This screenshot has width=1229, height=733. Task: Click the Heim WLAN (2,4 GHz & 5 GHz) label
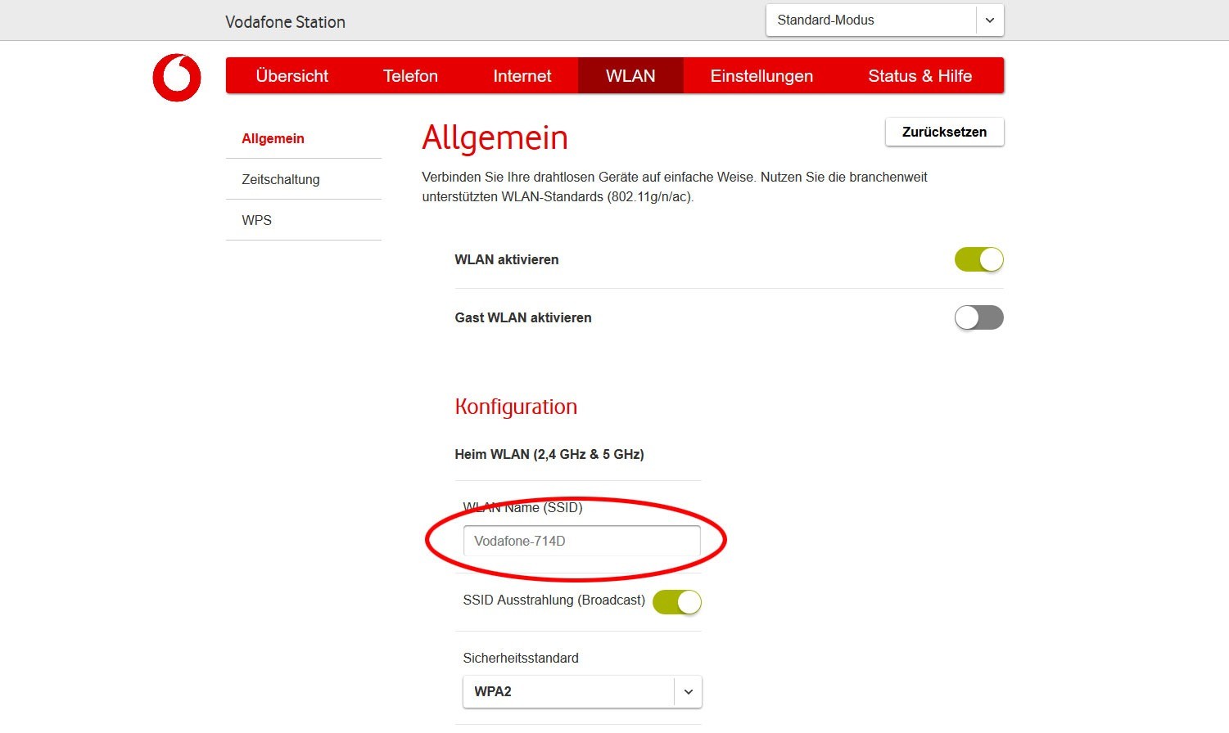coord(549,454)
